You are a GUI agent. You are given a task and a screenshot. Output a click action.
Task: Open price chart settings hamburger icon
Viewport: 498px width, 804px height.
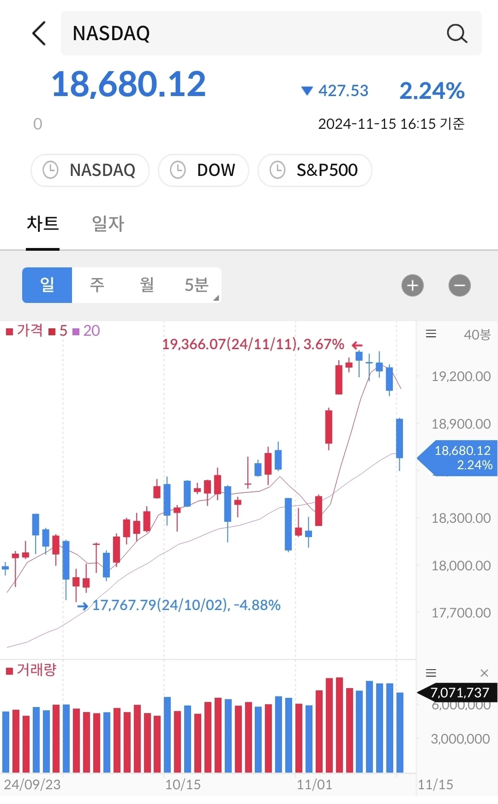[x=431, y=334]
